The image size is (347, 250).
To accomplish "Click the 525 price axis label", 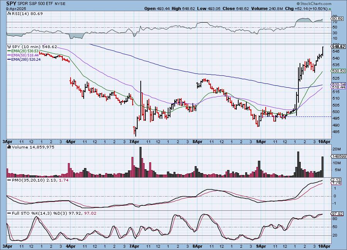I will 336,78.
